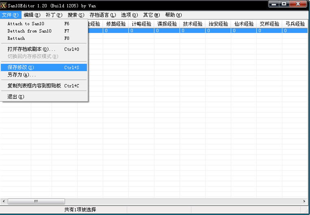Open the '搜索' menu
Image resolution: width=310 pixels, height=215 pixels.
(76, 15)
